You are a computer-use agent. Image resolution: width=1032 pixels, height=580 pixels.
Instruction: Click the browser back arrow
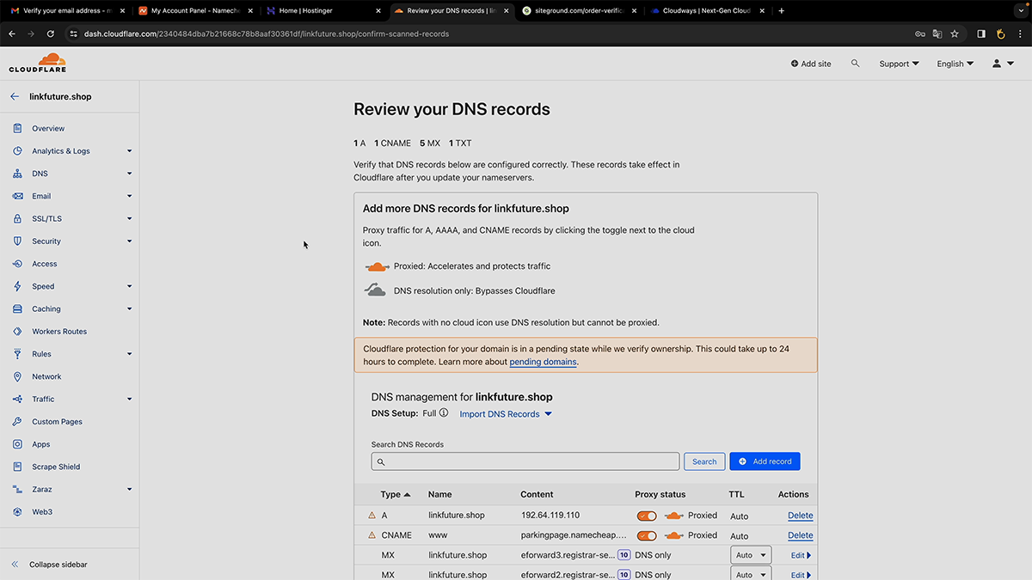pyautogui.click(x=12, y=34)
